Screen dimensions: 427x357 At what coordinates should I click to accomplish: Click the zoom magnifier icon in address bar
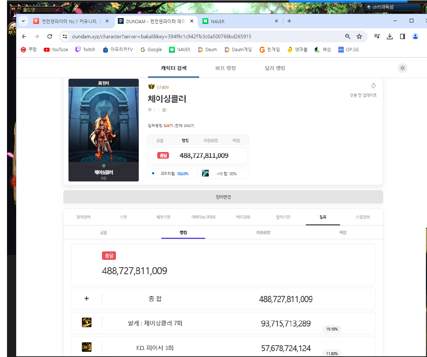[x=347, y=36]
